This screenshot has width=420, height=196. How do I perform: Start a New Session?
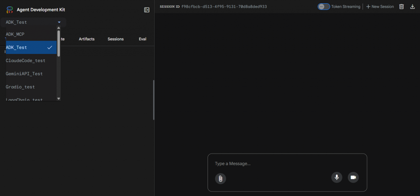click(380, 7)
